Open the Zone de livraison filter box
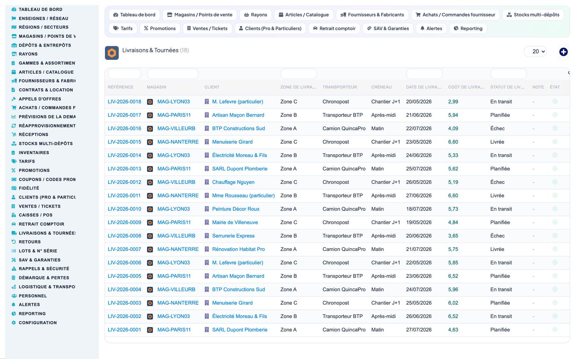 (298, 74)
